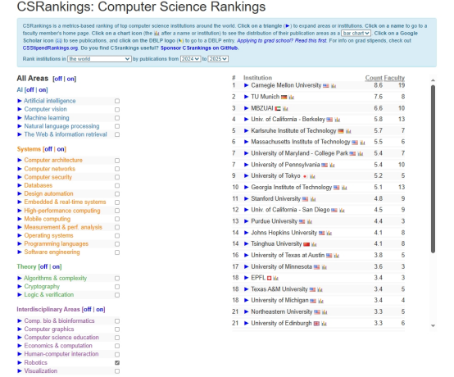Open chart for Univ. of California - San Diego
Screen dimensions: 454x377
point(342,210)
